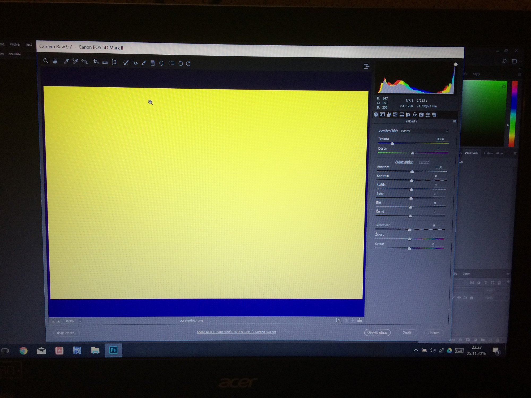Toggle before/after view Y button

(x=339, y=320)
